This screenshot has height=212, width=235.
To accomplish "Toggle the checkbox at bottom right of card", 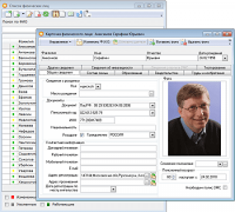I will [x=225, y=187].
